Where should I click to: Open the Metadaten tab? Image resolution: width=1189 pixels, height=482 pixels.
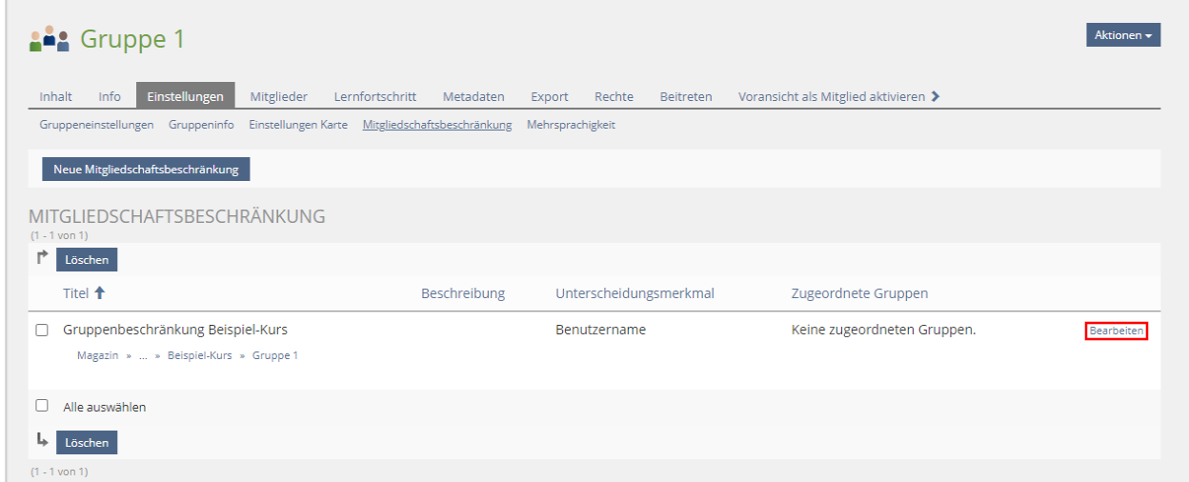pos(474,96)
